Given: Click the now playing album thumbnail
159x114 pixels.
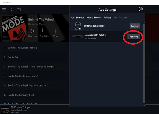Looking at the screenshot, I should click(x=5, y=110).
